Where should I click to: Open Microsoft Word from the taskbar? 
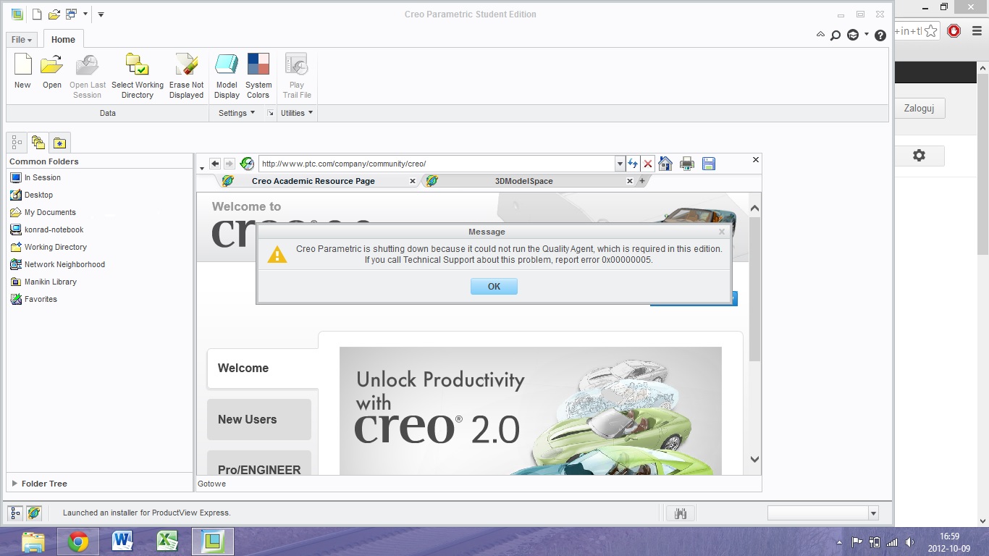122,541
